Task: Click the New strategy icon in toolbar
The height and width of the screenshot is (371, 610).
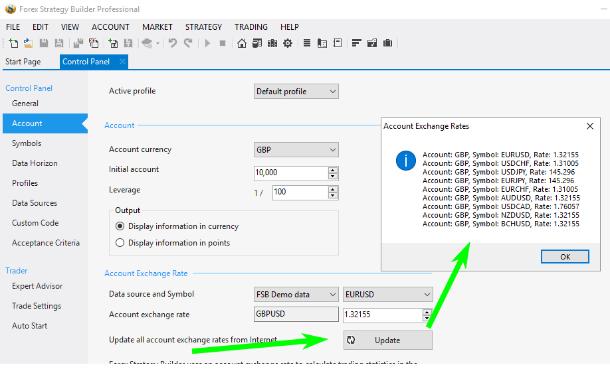Action: point(13,43)
